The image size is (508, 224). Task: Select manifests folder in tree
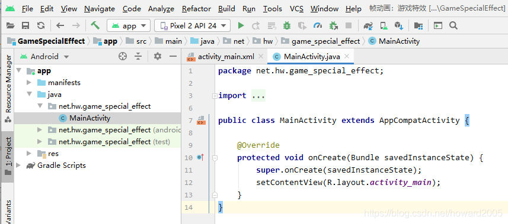coord(64,83)
